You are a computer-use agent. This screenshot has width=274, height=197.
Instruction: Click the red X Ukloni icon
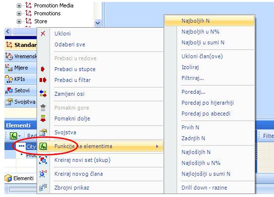(43, 34)
